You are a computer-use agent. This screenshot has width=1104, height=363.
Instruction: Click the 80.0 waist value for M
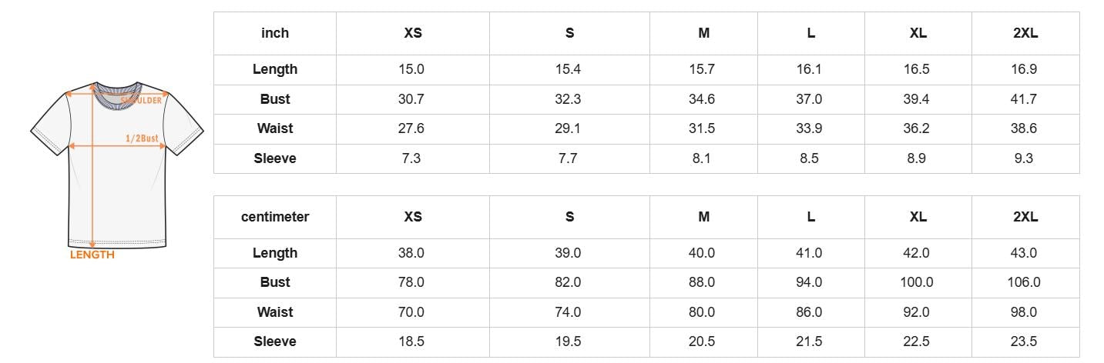(702, 312)
